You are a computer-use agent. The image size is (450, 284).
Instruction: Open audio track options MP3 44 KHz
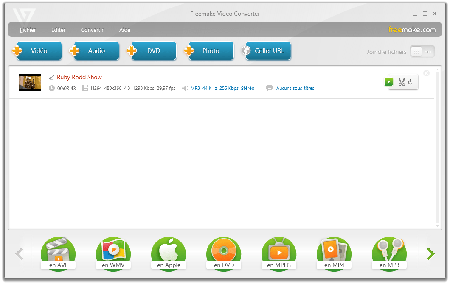point(222,88)
